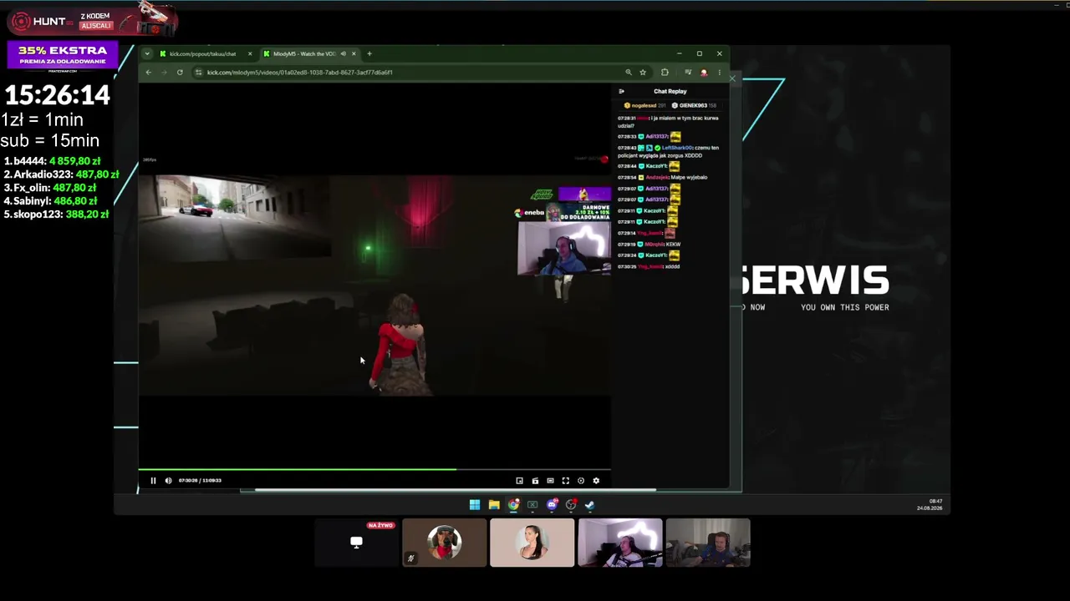View site information icon in address bar
This screenshot has height=601, width=1070.
(199, 73)
